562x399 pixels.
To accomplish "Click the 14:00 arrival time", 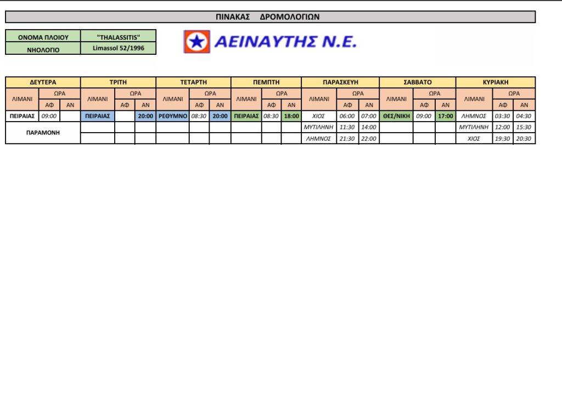I will [x=369, y=127].
